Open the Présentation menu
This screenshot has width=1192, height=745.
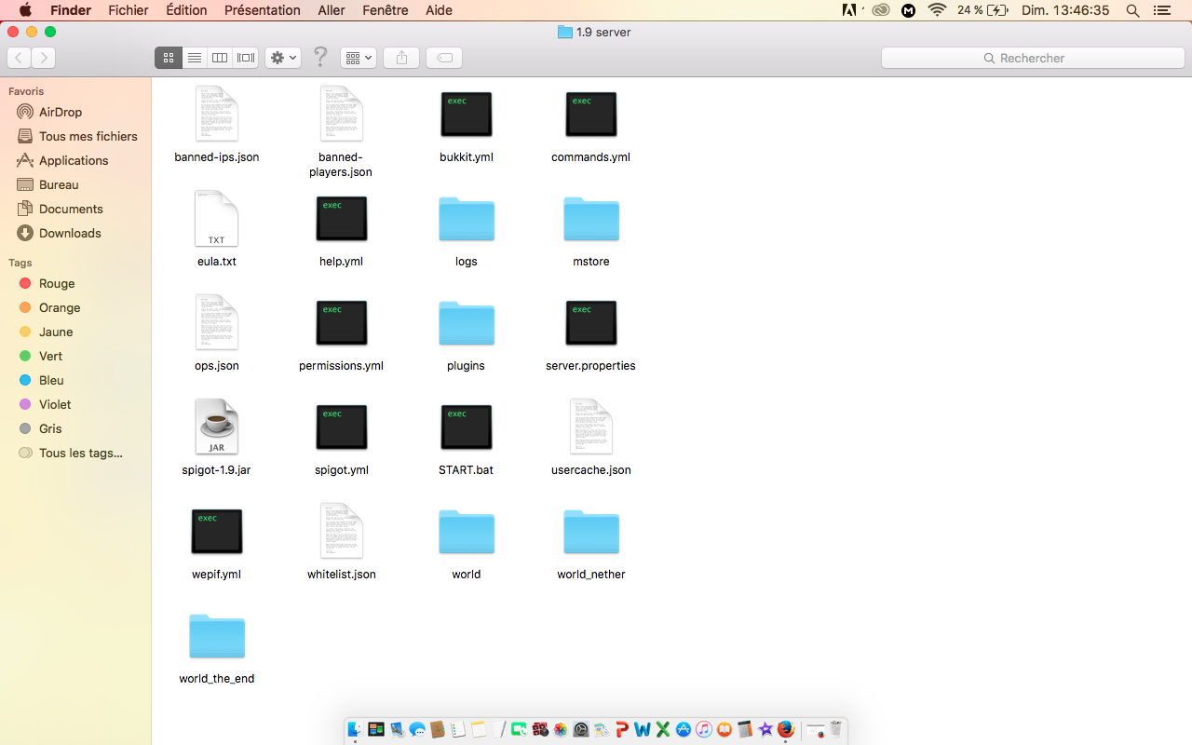click(263, 10)
